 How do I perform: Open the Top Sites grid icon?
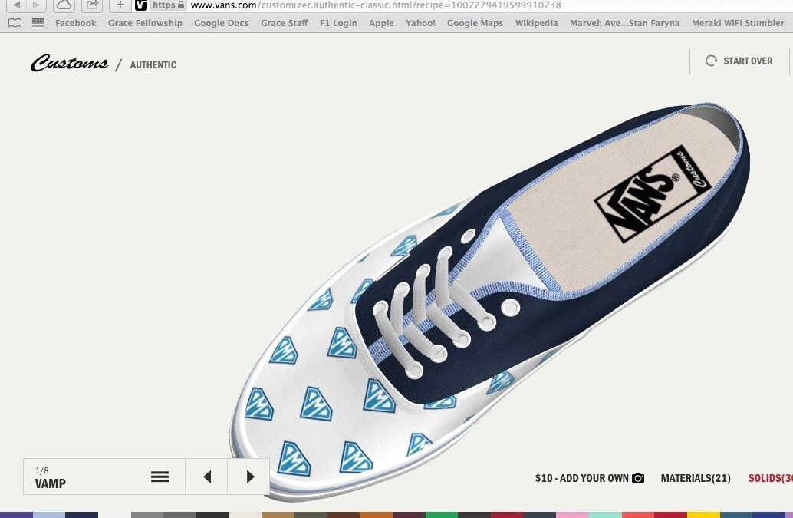(38, 23)
